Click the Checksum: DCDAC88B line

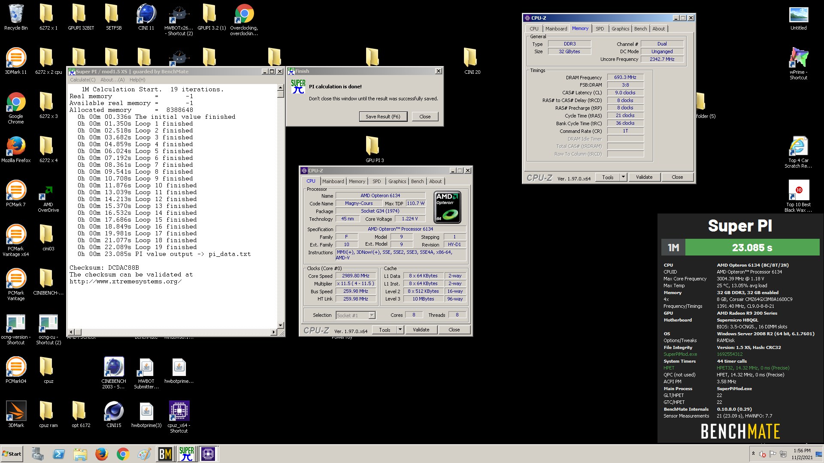click(x=104, y=268)
